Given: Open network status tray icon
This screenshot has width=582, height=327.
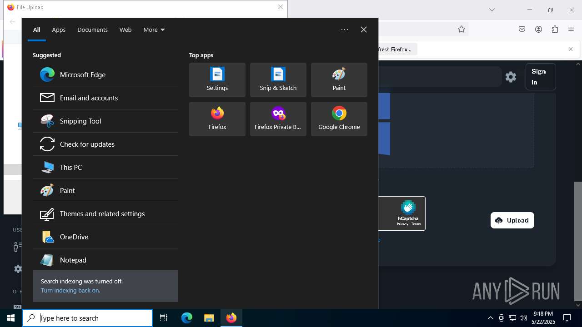Looking at the screenshot, I should (512, 318).
